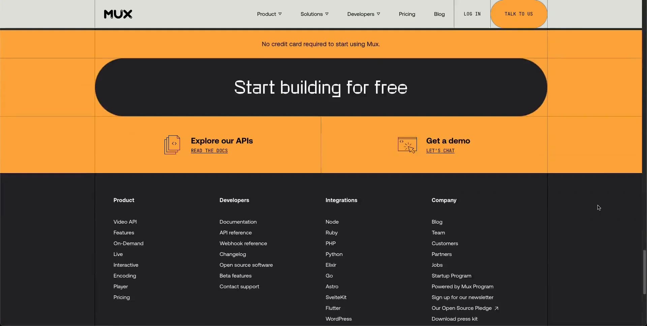
Task: Open Changelog footer link
Action: (233, 254)
